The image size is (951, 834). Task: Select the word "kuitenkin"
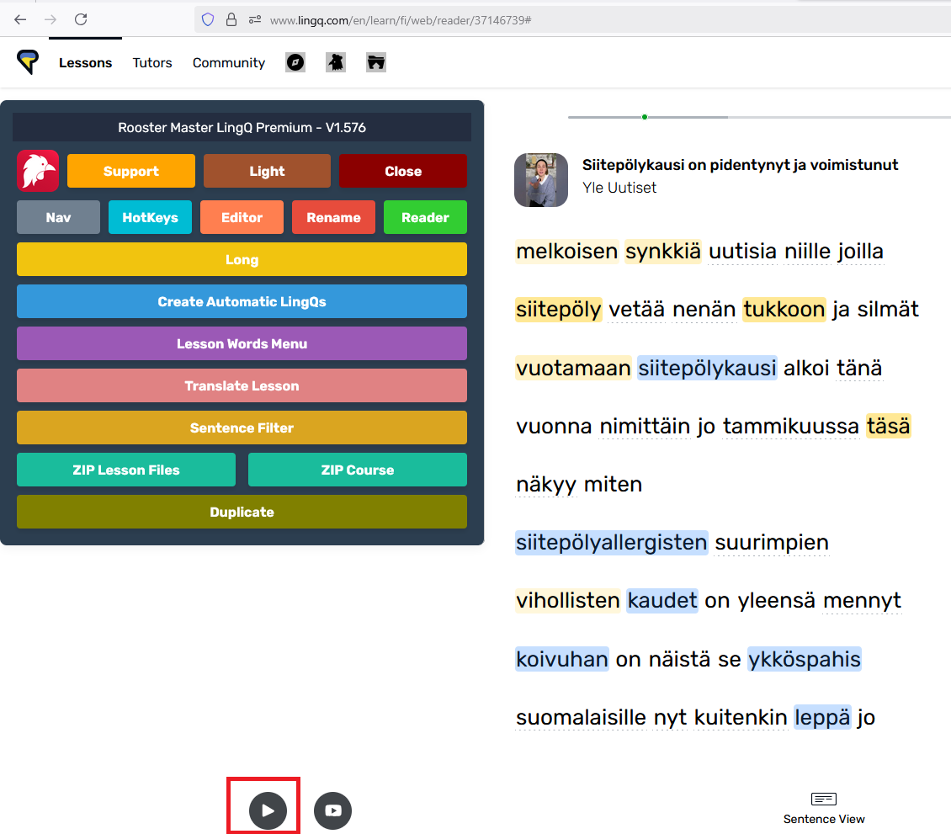[741, 717]
